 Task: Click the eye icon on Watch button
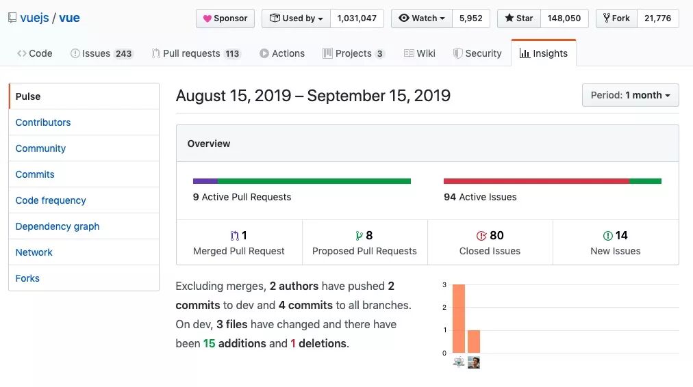(x=403, y=18)
